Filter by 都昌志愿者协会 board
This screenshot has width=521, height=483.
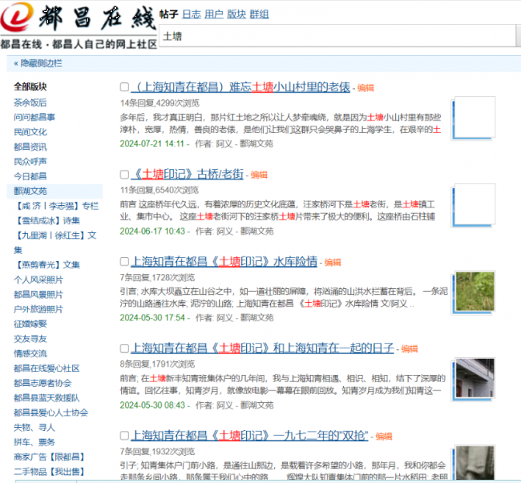pyautogui.click(x=42, y=383)
